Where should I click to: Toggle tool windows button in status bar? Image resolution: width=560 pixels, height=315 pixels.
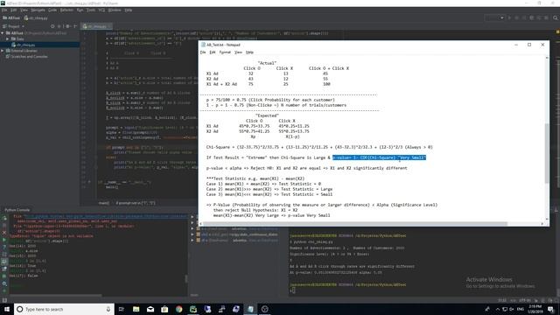click(x=4, y=300)
